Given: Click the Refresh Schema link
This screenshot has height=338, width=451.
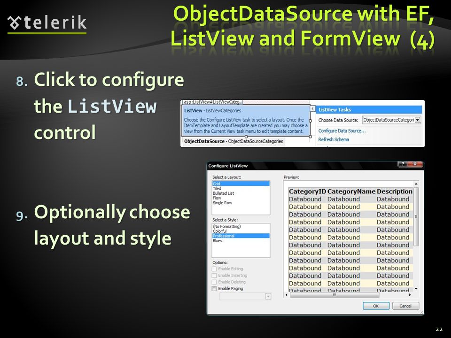Looking at the screenshot, I should (334, 139).
